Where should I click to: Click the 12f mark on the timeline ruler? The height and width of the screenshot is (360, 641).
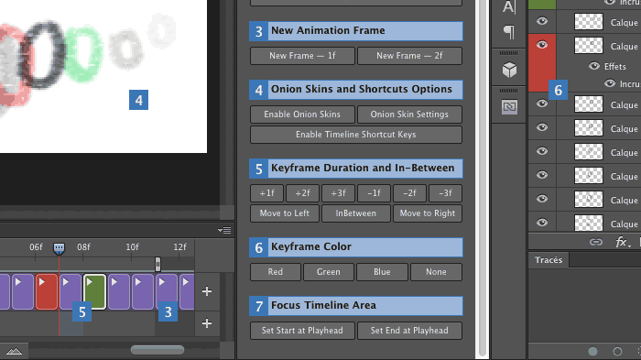[179, 247]
